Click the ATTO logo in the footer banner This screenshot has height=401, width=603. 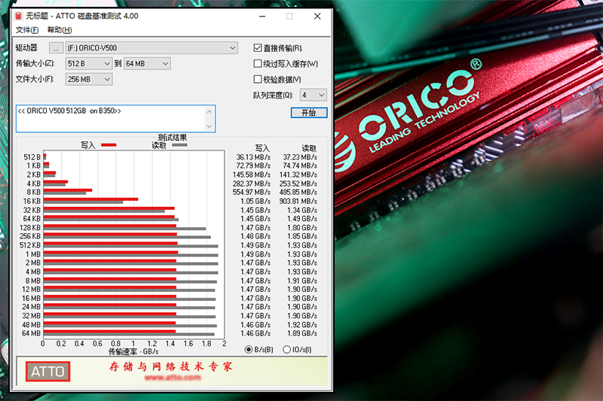(47, 372)
